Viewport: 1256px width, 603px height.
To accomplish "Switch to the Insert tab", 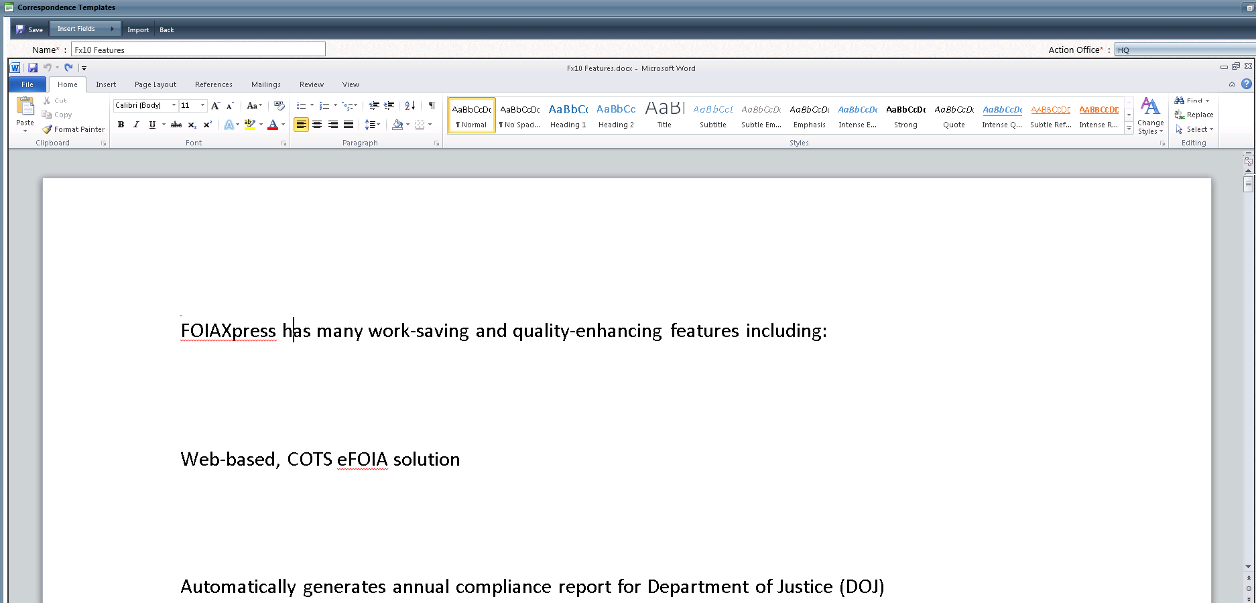I will click(x=106, y=84).
